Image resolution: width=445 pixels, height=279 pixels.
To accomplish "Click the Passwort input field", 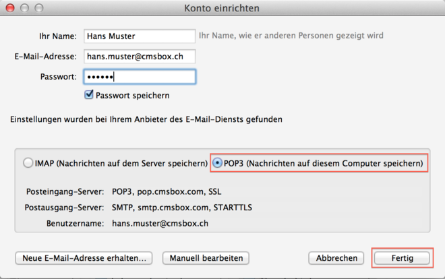I will pos(139,77).
